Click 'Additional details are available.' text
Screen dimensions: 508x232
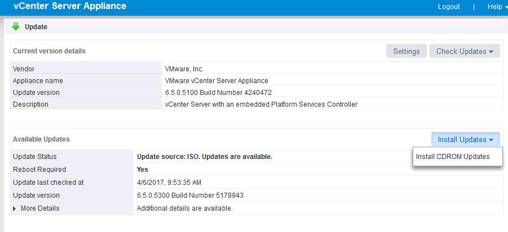tap(184, 208)
